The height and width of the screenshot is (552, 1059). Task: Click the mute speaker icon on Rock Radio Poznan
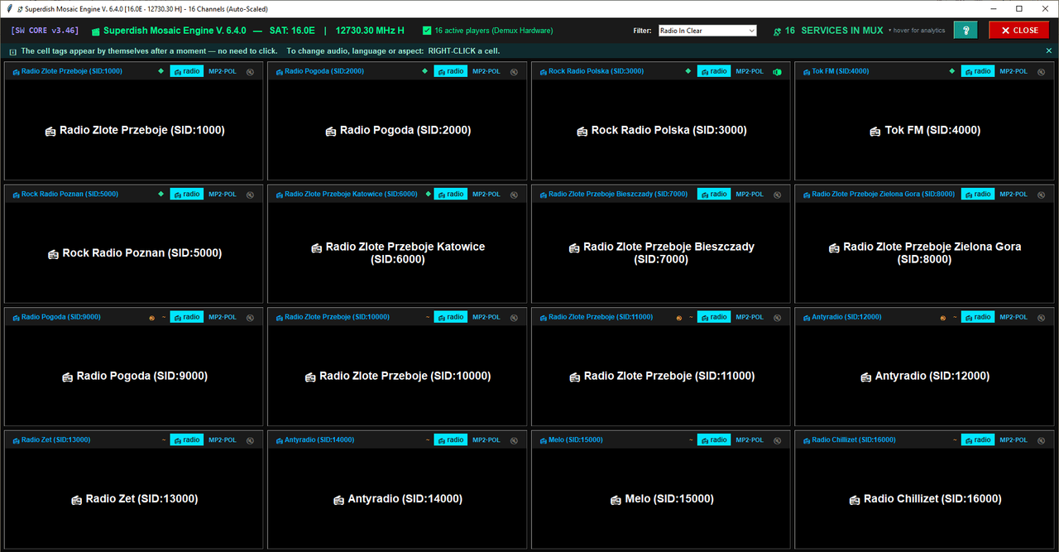click(x=250, y=194)
